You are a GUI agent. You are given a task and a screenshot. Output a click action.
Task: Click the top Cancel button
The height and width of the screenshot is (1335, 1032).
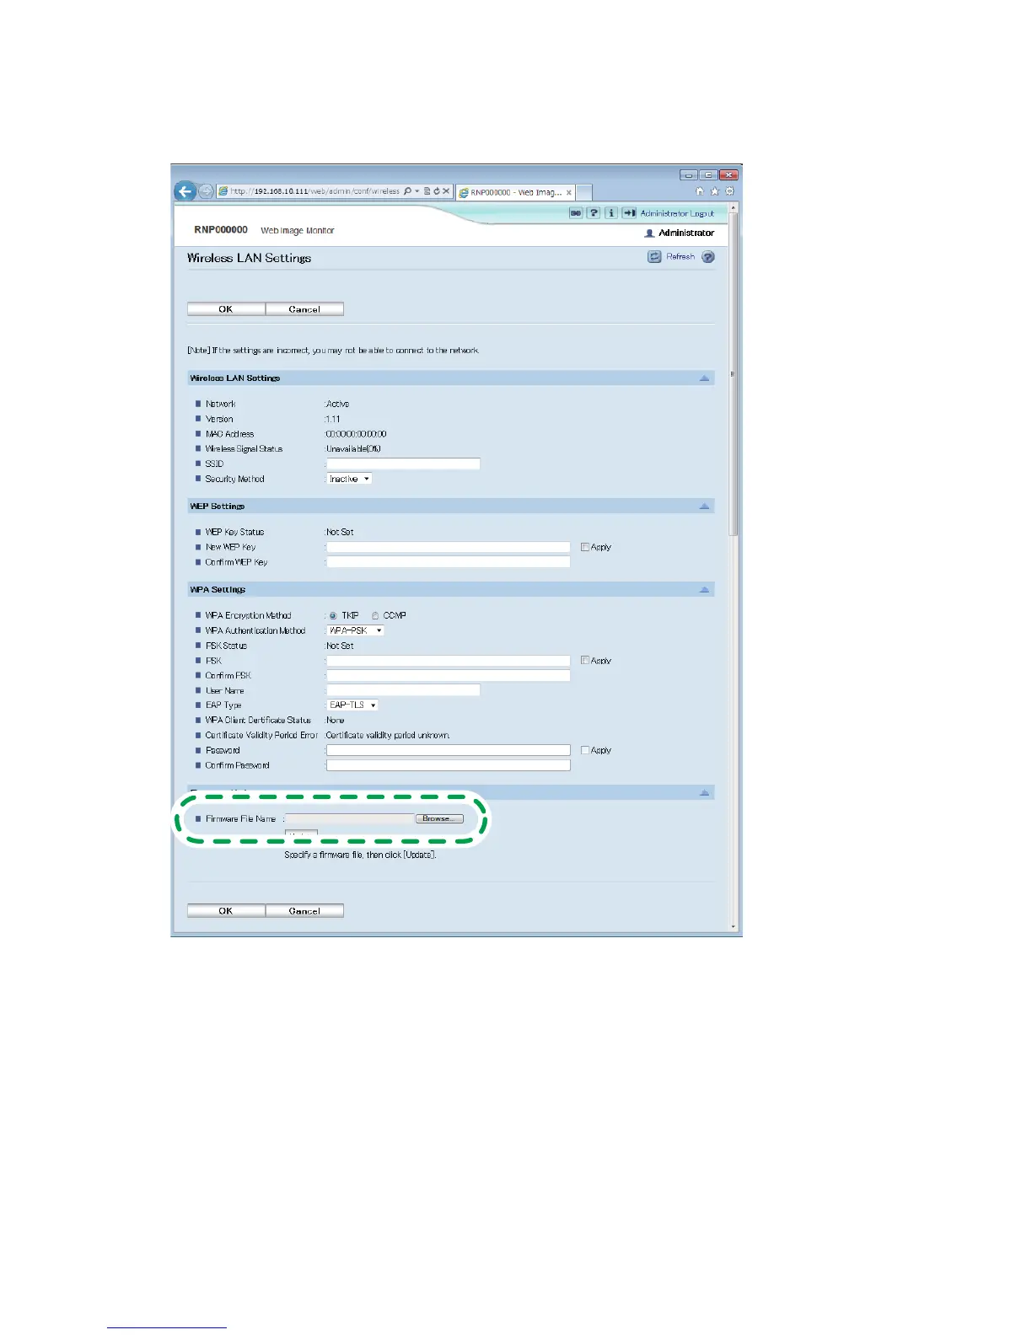pyautogui.click(x=304, y=309)
